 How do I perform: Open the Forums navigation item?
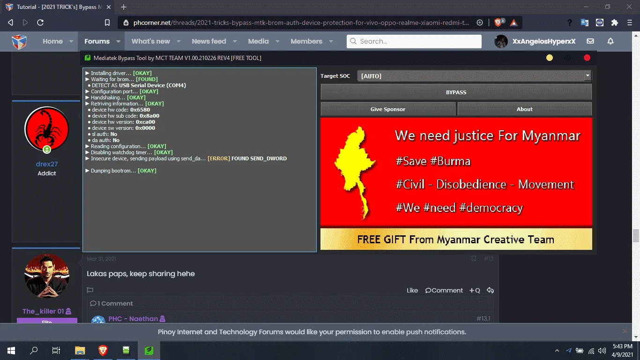click(x=97, y=41)
